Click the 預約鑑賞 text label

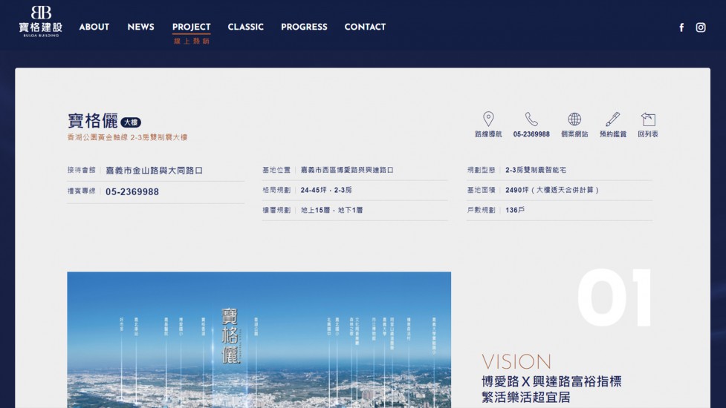coord(612,134)
